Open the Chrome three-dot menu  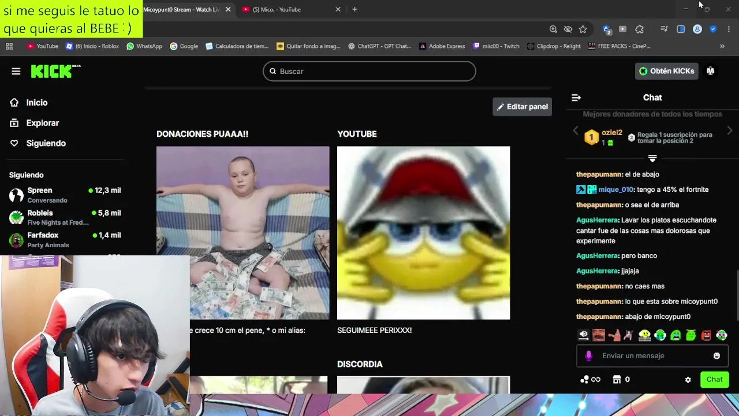tap(729, 29)
